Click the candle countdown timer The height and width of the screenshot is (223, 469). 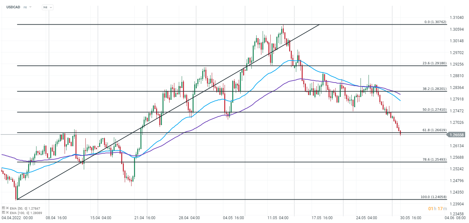pos(438,209)
